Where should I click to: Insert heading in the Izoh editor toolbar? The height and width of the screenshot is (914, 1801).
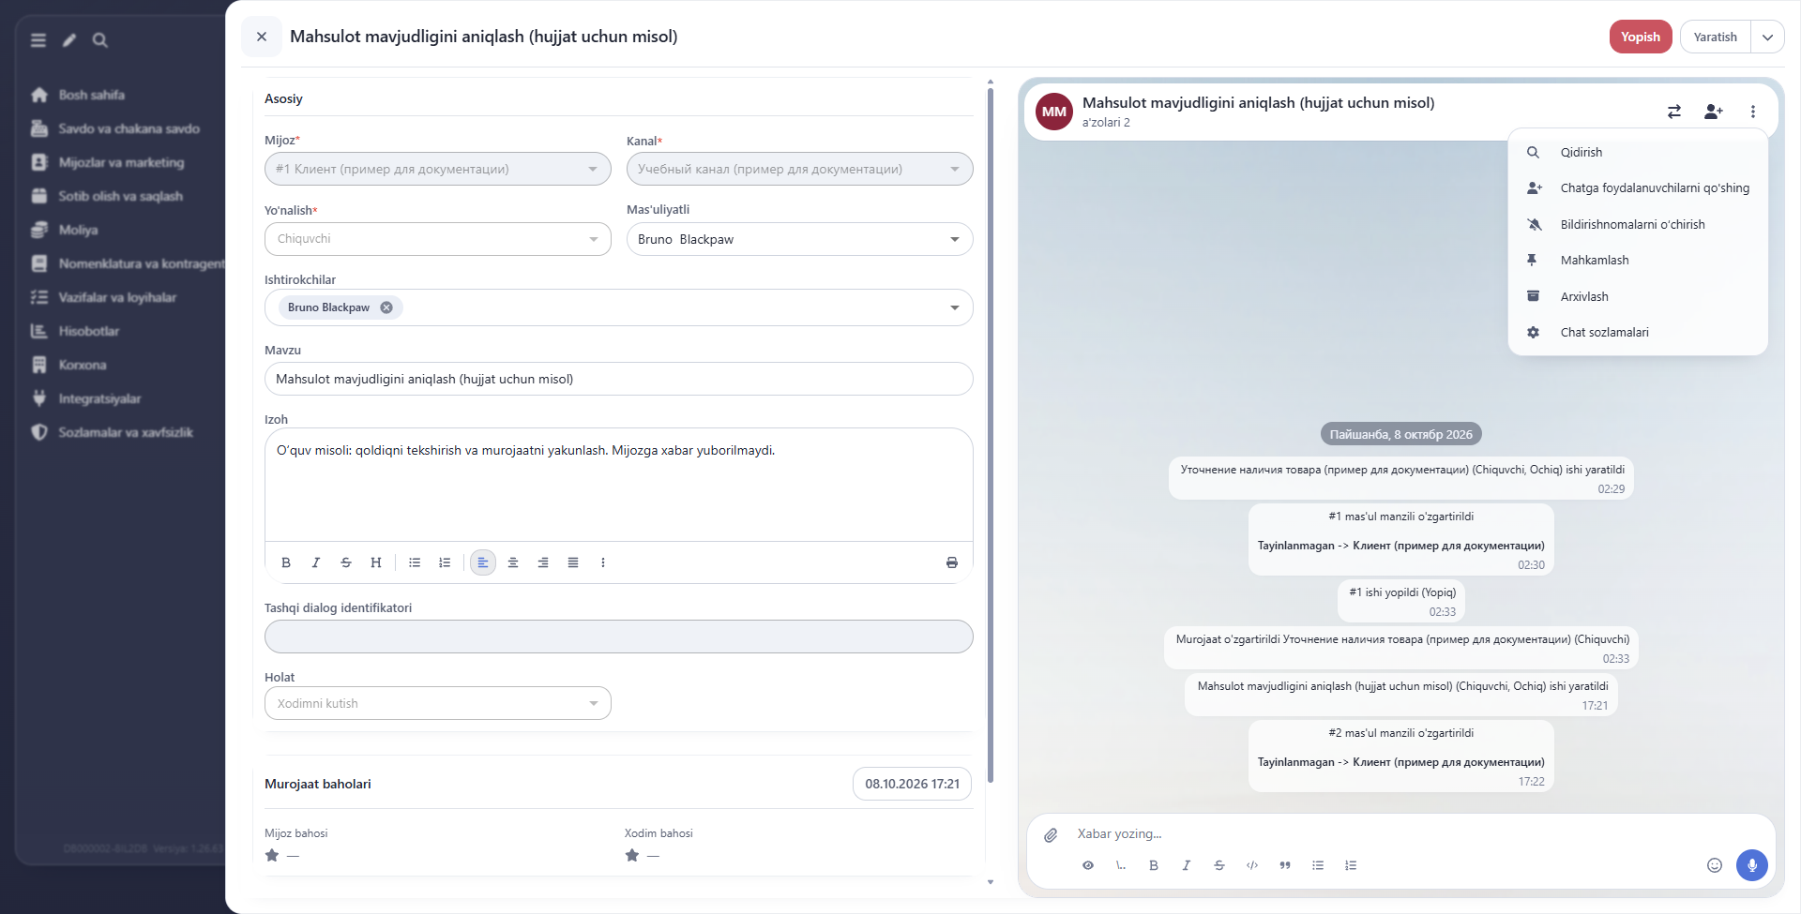(x=376, y=562)
